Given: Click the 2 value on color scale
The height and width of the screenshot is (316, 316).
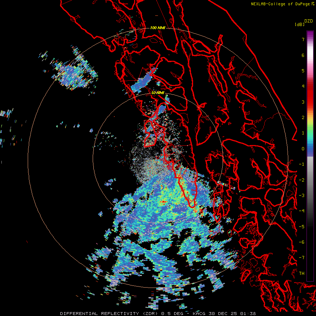Looking at the screenshot, I should click(x=303, y=118).
